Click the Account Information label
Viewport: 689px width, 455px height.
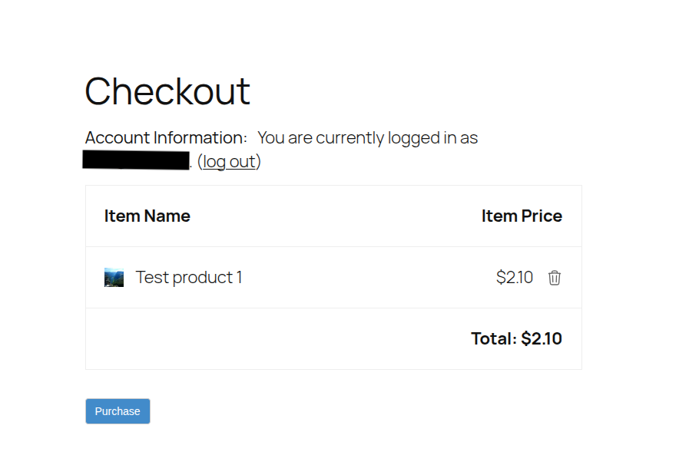tap(161, 137)
